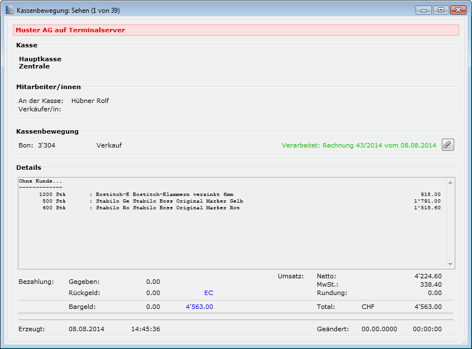Click the blue EC payment type link
This screenshot has height=349, width=472.
coord(209,293)
